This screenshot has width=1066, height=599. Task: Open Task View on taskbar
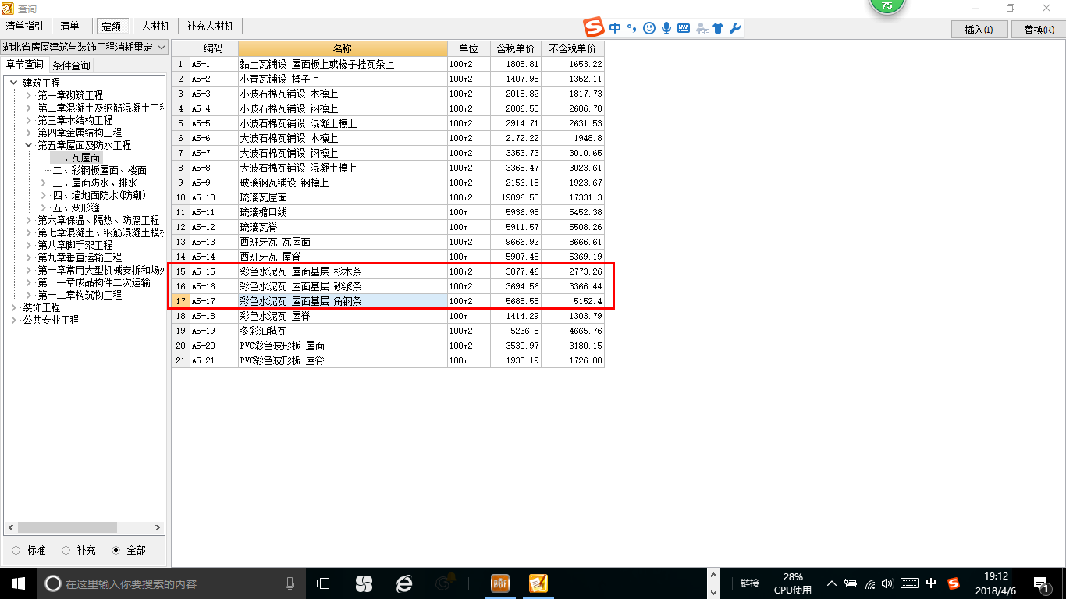[x=324, y=583]
